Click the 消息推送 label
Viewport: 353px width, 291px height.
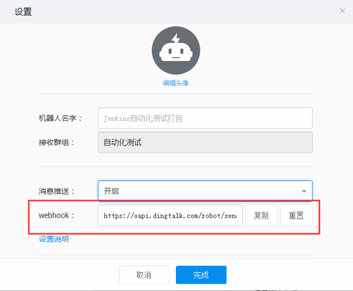56,191
